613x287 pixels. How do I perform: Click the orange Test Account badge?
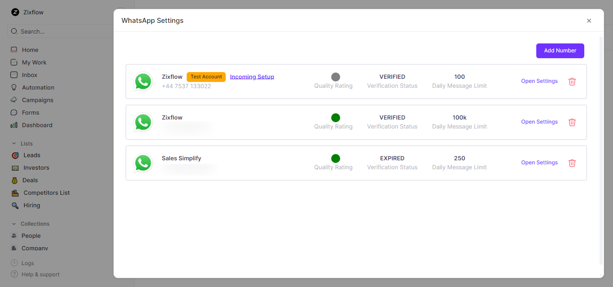coord(206,77)
